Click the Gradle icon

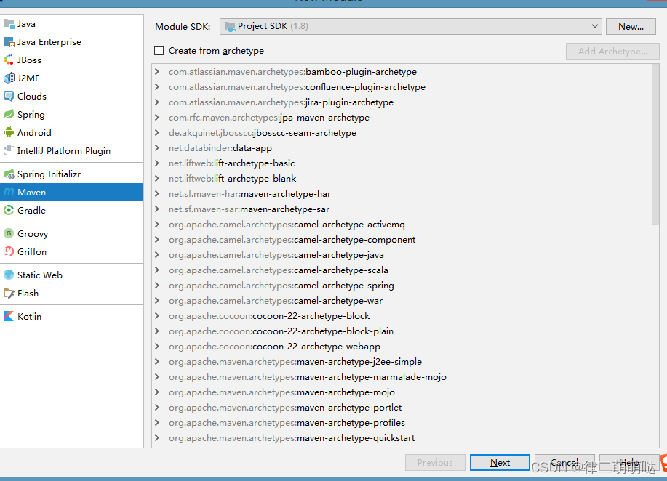9,210
